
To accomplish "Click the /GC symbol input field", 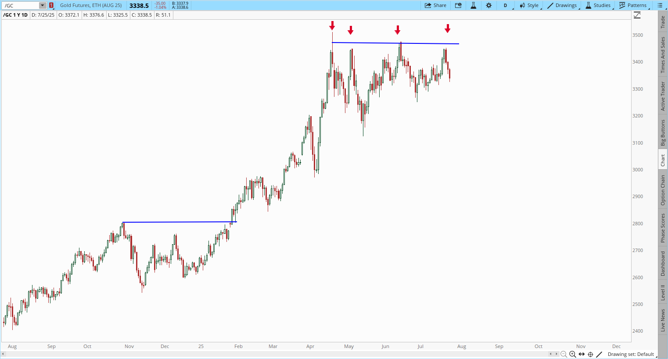I will click(21, 5).
